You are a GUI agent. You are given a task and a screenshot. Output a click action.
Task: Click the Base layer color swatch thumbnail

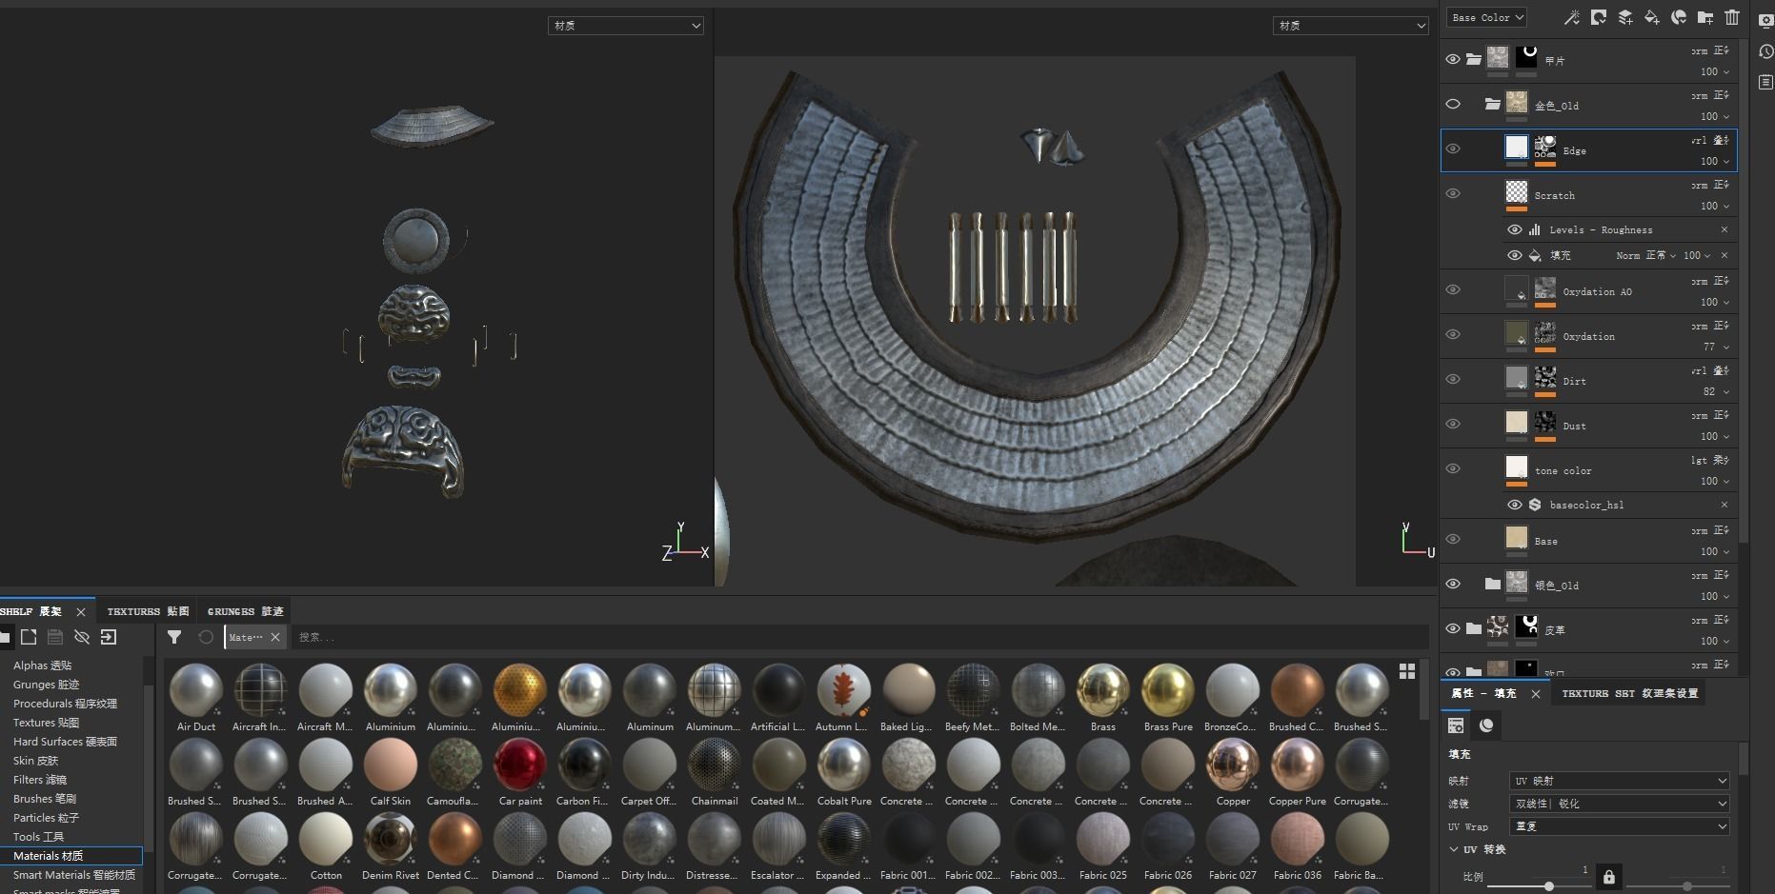(1516, 538)
